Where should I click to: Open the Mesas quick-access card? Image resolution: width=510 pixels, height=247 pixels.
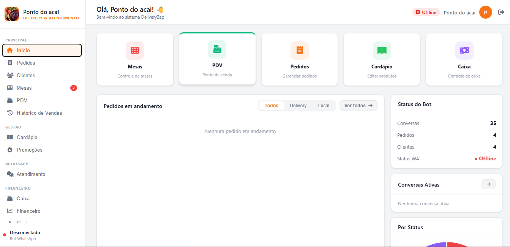(135, 60)
